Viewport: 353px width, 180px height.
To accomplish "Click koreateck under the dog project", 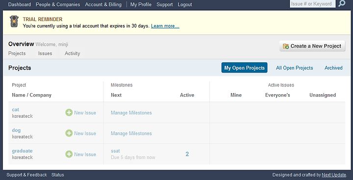I will click(22, 137).
